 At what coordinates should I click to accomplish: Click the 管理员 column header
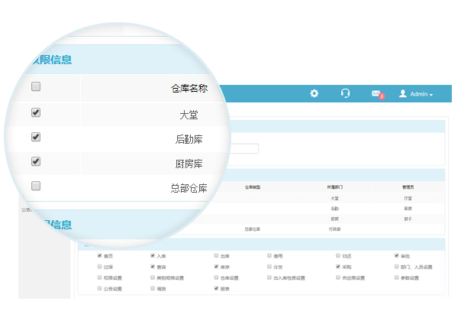point(408,187)
